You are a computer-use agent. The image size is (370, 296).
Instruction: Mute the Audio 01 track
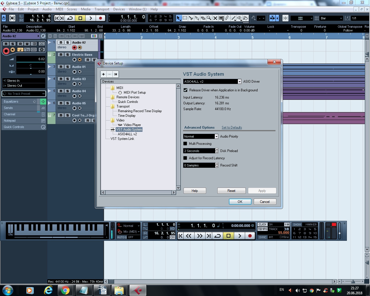coord(61,67)
